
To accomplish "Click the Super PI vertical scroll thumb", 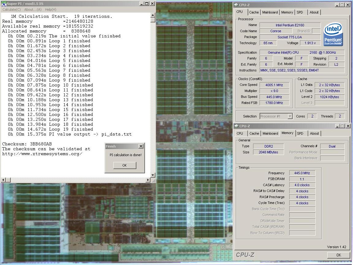I will pyautogui.click(x=153, y=20).
